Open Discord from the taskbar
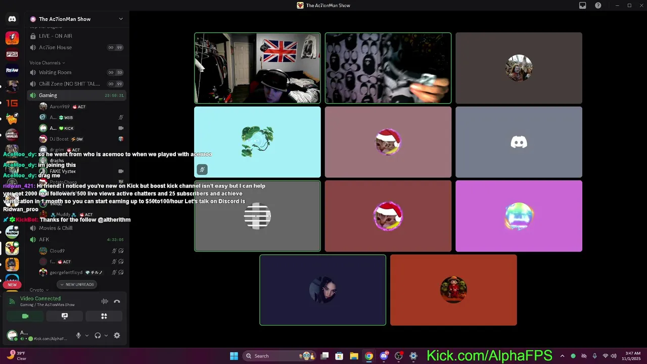 tap(384, 356)
